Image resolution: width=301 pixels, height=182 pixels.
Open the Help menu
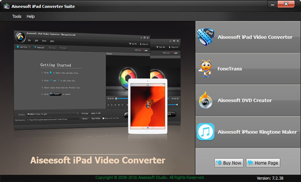(31, 17)
